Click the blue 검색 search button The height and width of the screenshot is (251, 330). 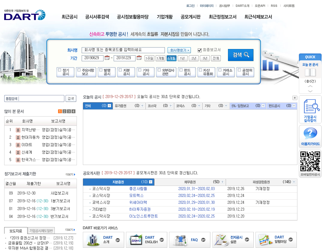[x=241, y=55]
